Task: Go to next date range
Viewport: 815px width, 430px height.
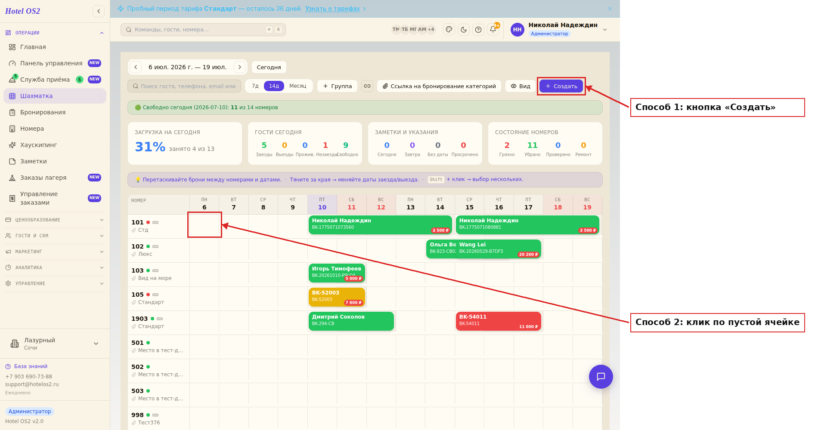Action: tap(240, 67)
